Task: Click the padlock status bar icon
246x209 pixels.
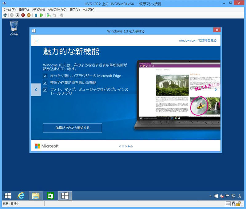Action: [x=239, y=204]
